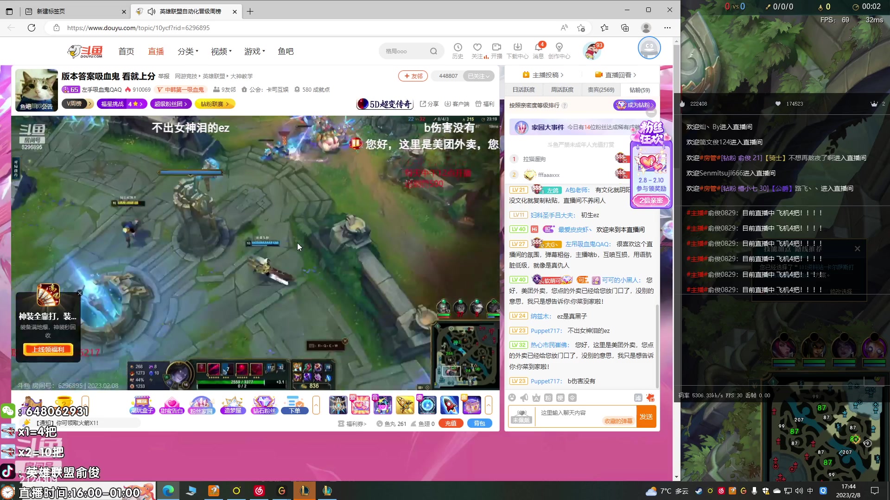Open the 游戏 dropdown menu
This screenshot has height=500, width=890.
pyautogui.click(x=254, y=51)
